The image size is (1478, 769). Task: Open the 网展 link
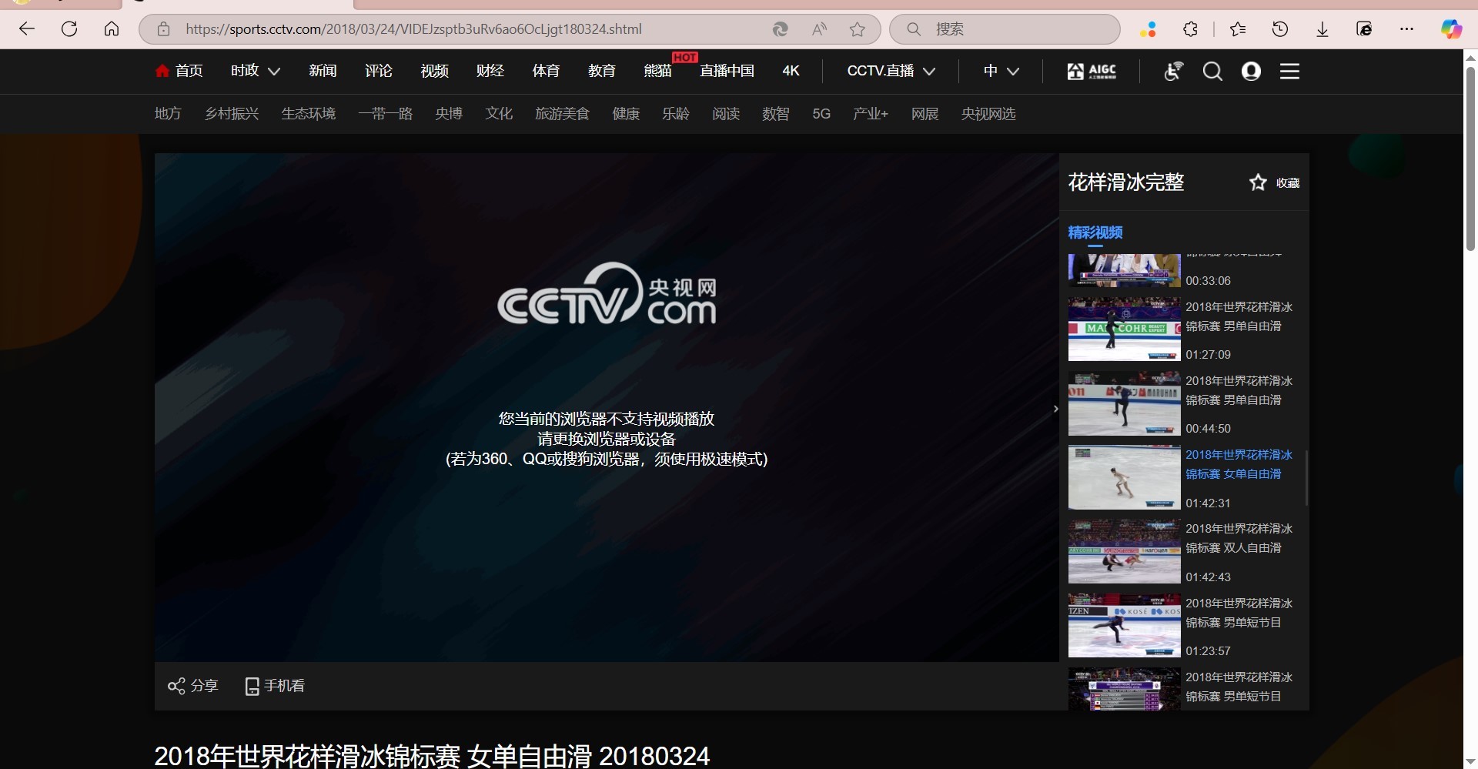pyautogui.click(x=925, y=114)
